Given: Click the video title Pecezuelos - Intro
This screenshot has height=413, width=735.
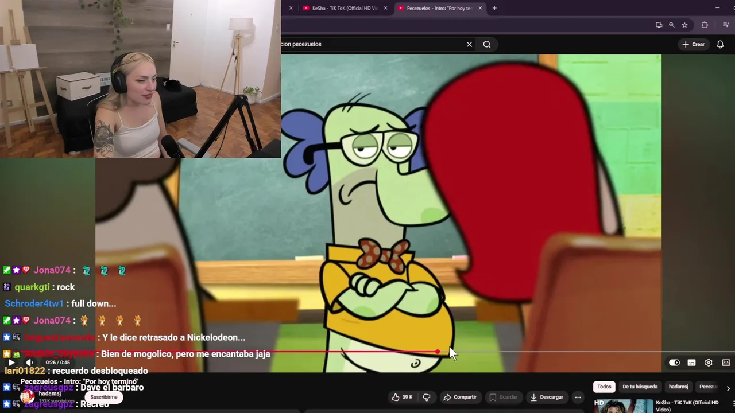Looking at the screenshot, I should coord(79,381).
